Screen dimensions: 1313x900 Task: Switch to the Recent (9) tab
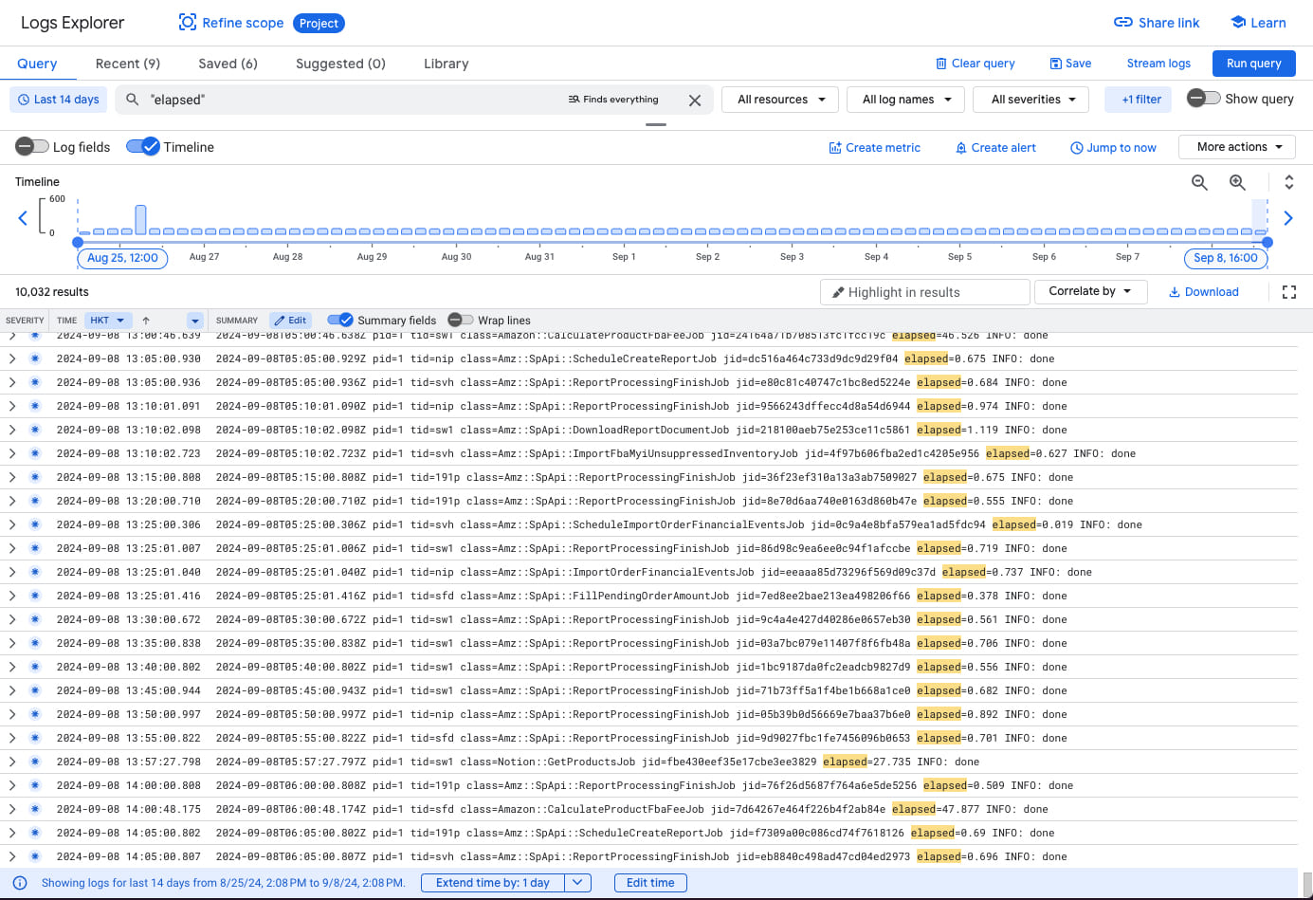click(128, 64)
